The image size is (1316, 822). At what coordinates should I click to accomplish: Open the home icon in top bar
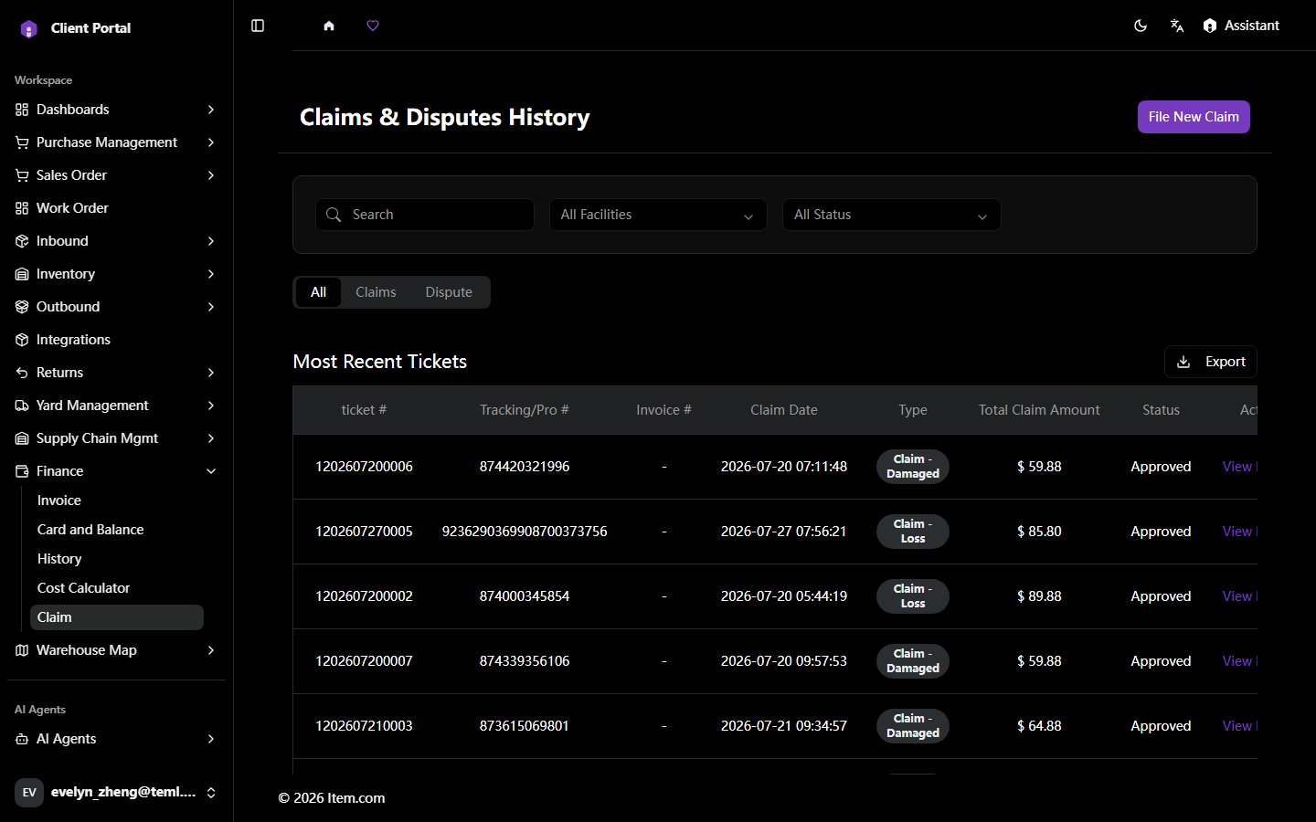[x=329, y=26]
